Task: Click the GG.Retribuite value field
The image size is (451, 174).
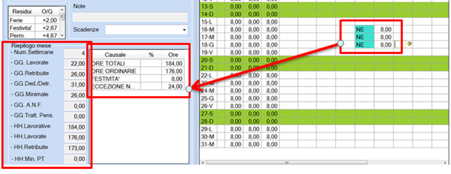Action: click(75, 74)
